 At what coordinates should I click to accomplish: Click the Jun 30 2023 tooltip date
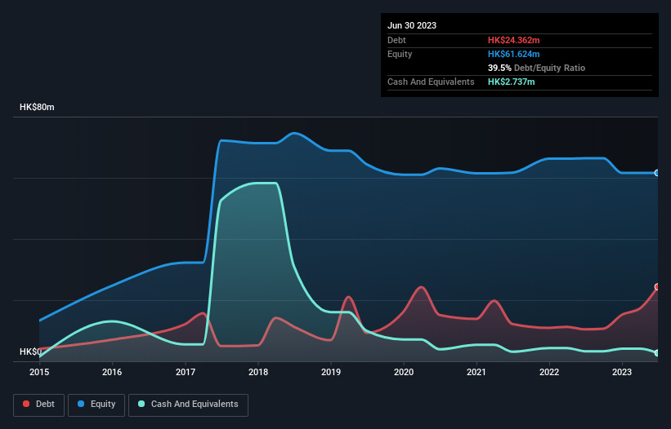coord(412,25)
